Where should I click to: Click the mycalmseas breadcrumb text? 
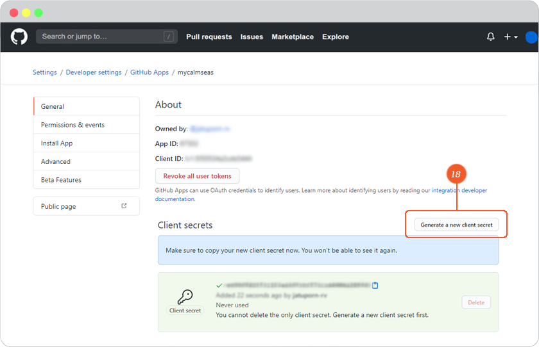click(195, 72)
